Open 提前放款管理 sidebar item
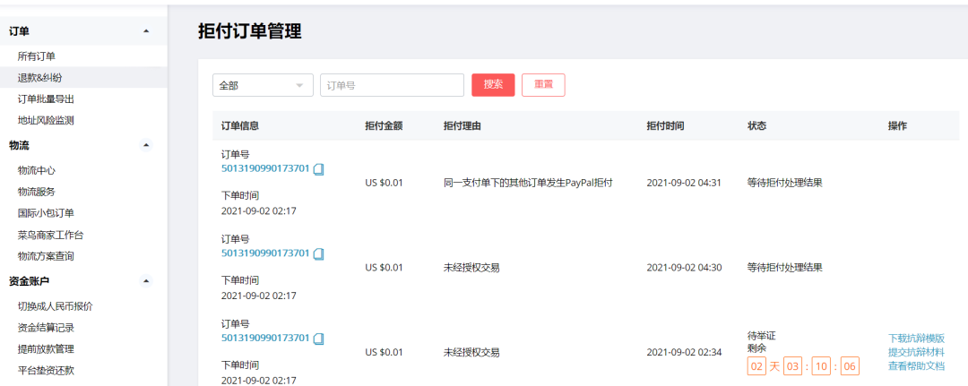968x386 pixels. (47, 349)
